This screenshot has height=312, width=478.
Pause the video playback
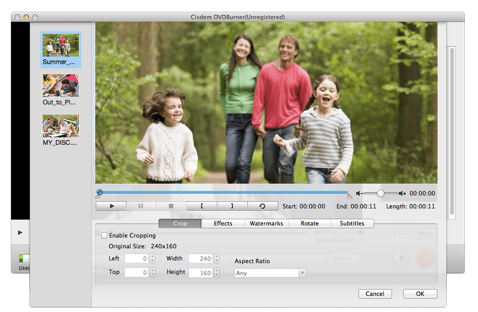pyautogui.click(x=141, y=206)
